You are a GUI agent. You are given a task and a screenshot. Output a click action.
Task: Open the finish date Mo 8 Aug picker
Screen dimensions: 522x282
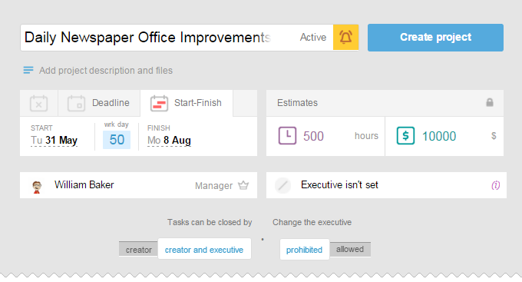point(169,141)
